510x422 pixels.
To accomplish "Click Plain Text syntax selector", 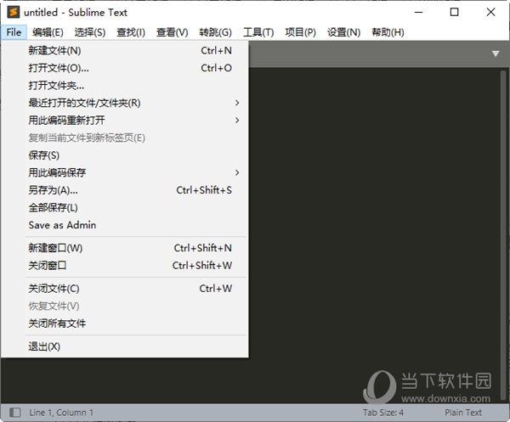I will [x=463, y=413].
